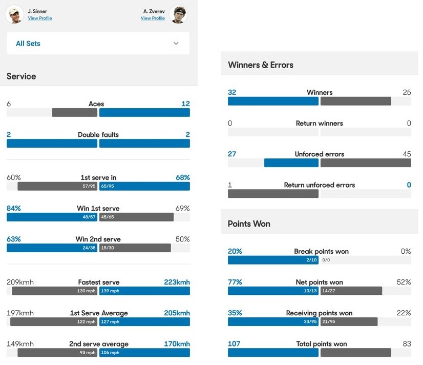
Task: Select the Winners & Errors section heading
Action: click(x=261, y=65)
